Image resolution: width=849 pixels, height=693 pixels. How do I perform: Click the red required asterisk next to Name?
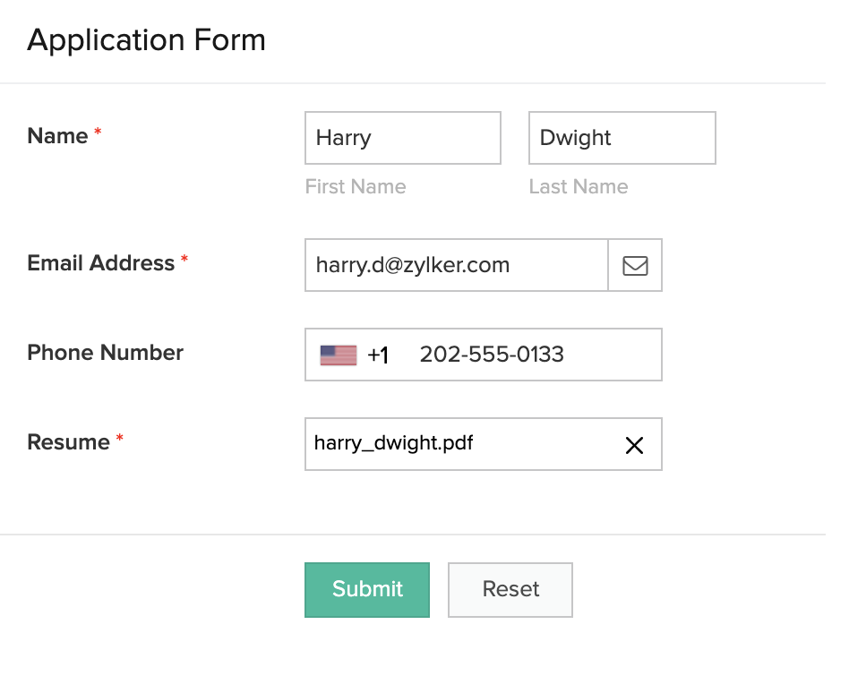[98, 133]
